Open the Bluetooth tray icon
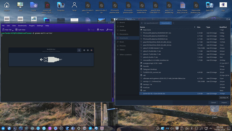 192,128
